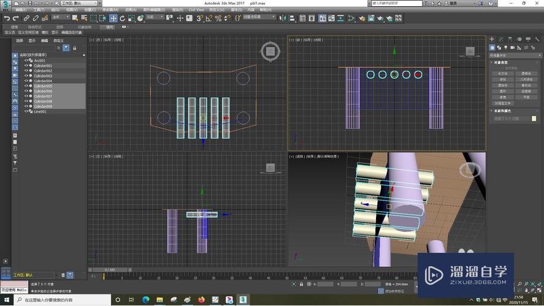Open File Explorer from the taskbar

pyautogui.click(x=159, y=300)
